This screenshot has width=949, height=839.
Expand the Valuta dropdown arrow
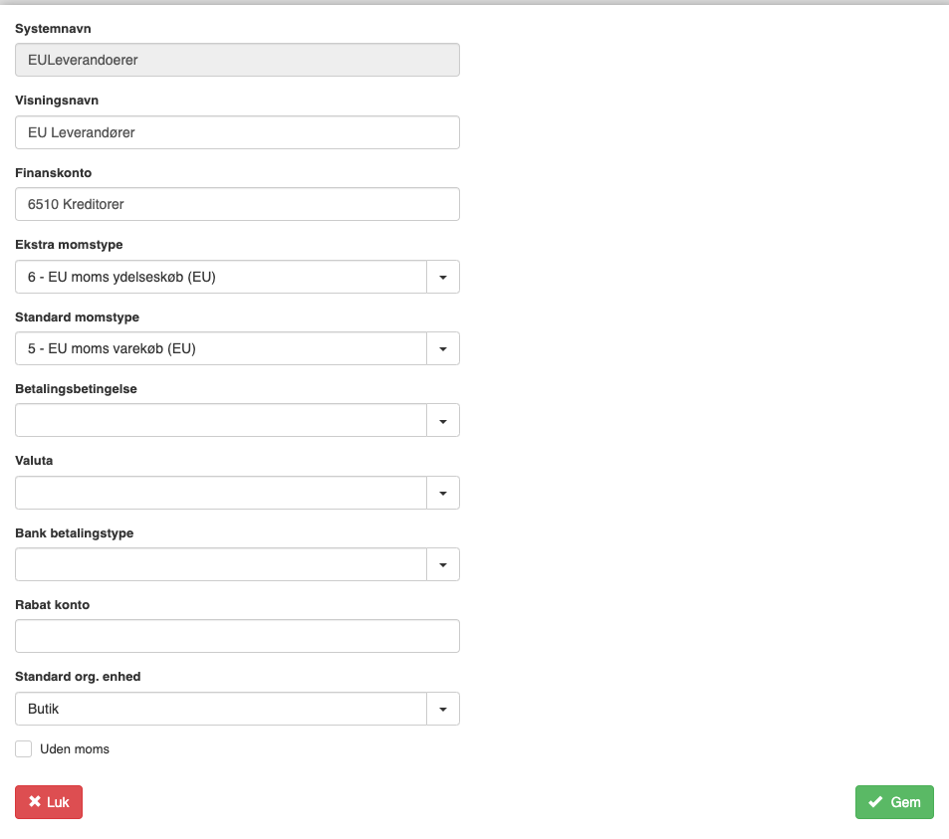(443, 493)
